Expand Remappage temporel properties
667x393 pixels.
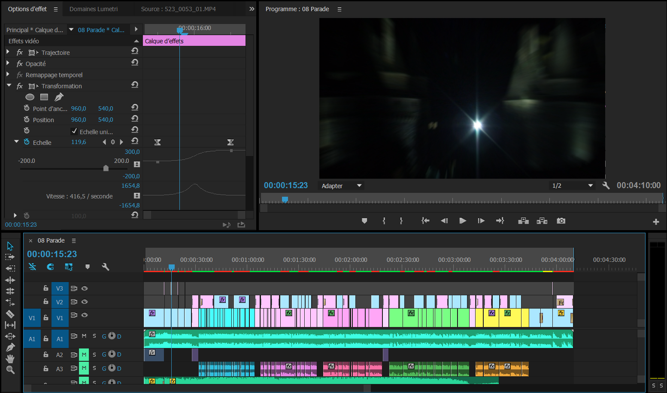[8, 74]
